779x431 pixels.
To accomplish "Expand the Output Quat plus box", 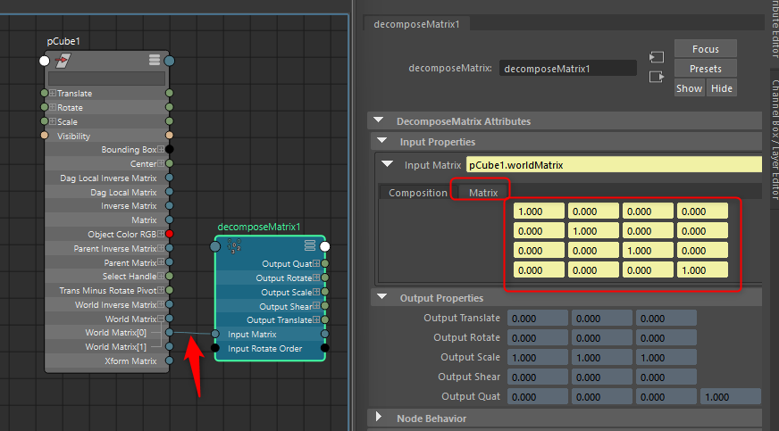I will (x=316, y=263).
